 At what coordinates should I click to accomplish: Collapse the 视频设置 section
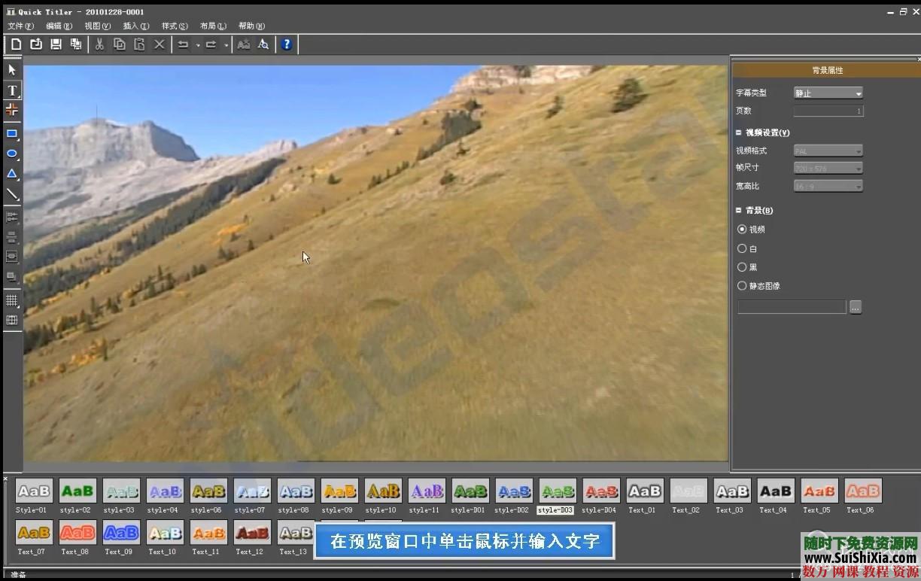coord(739,132)
